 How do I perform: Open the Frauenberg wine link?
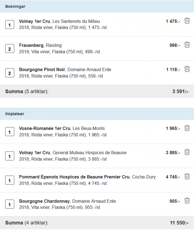pyautogui.click(x=31, y=45)
